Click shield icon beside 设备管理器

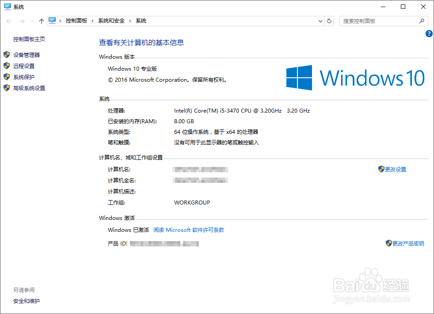click(7, 55)
